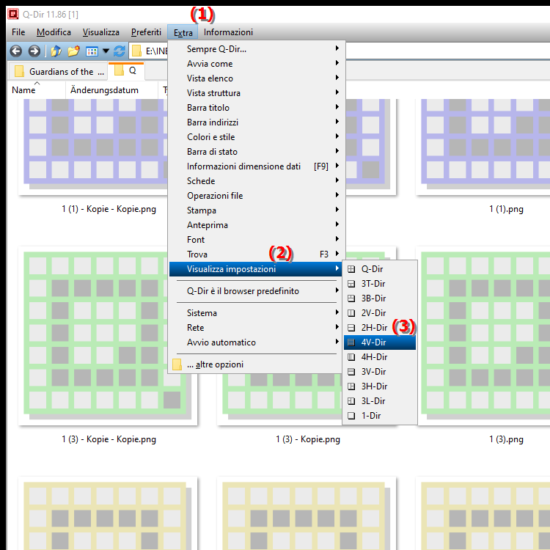Click the folder icon beside altre opzioni
The image size is (550, 550).
pyautogui.click(x=177, y=364)
